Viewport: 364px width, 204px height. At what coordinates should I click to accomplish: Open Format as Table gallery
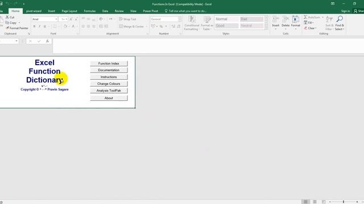coord(206,23)
